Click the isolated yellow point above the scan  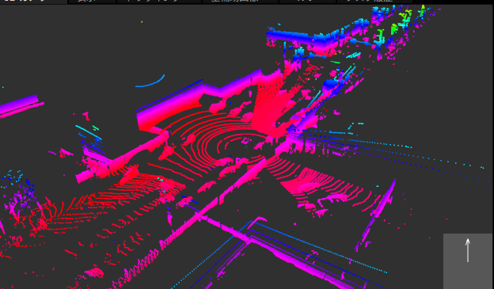click(x=142, y=21)
